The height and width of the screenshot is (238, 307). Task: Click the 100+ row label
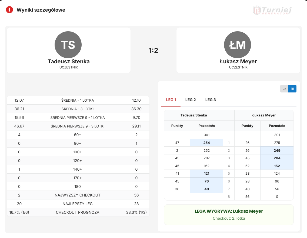(x=78, y=152)
